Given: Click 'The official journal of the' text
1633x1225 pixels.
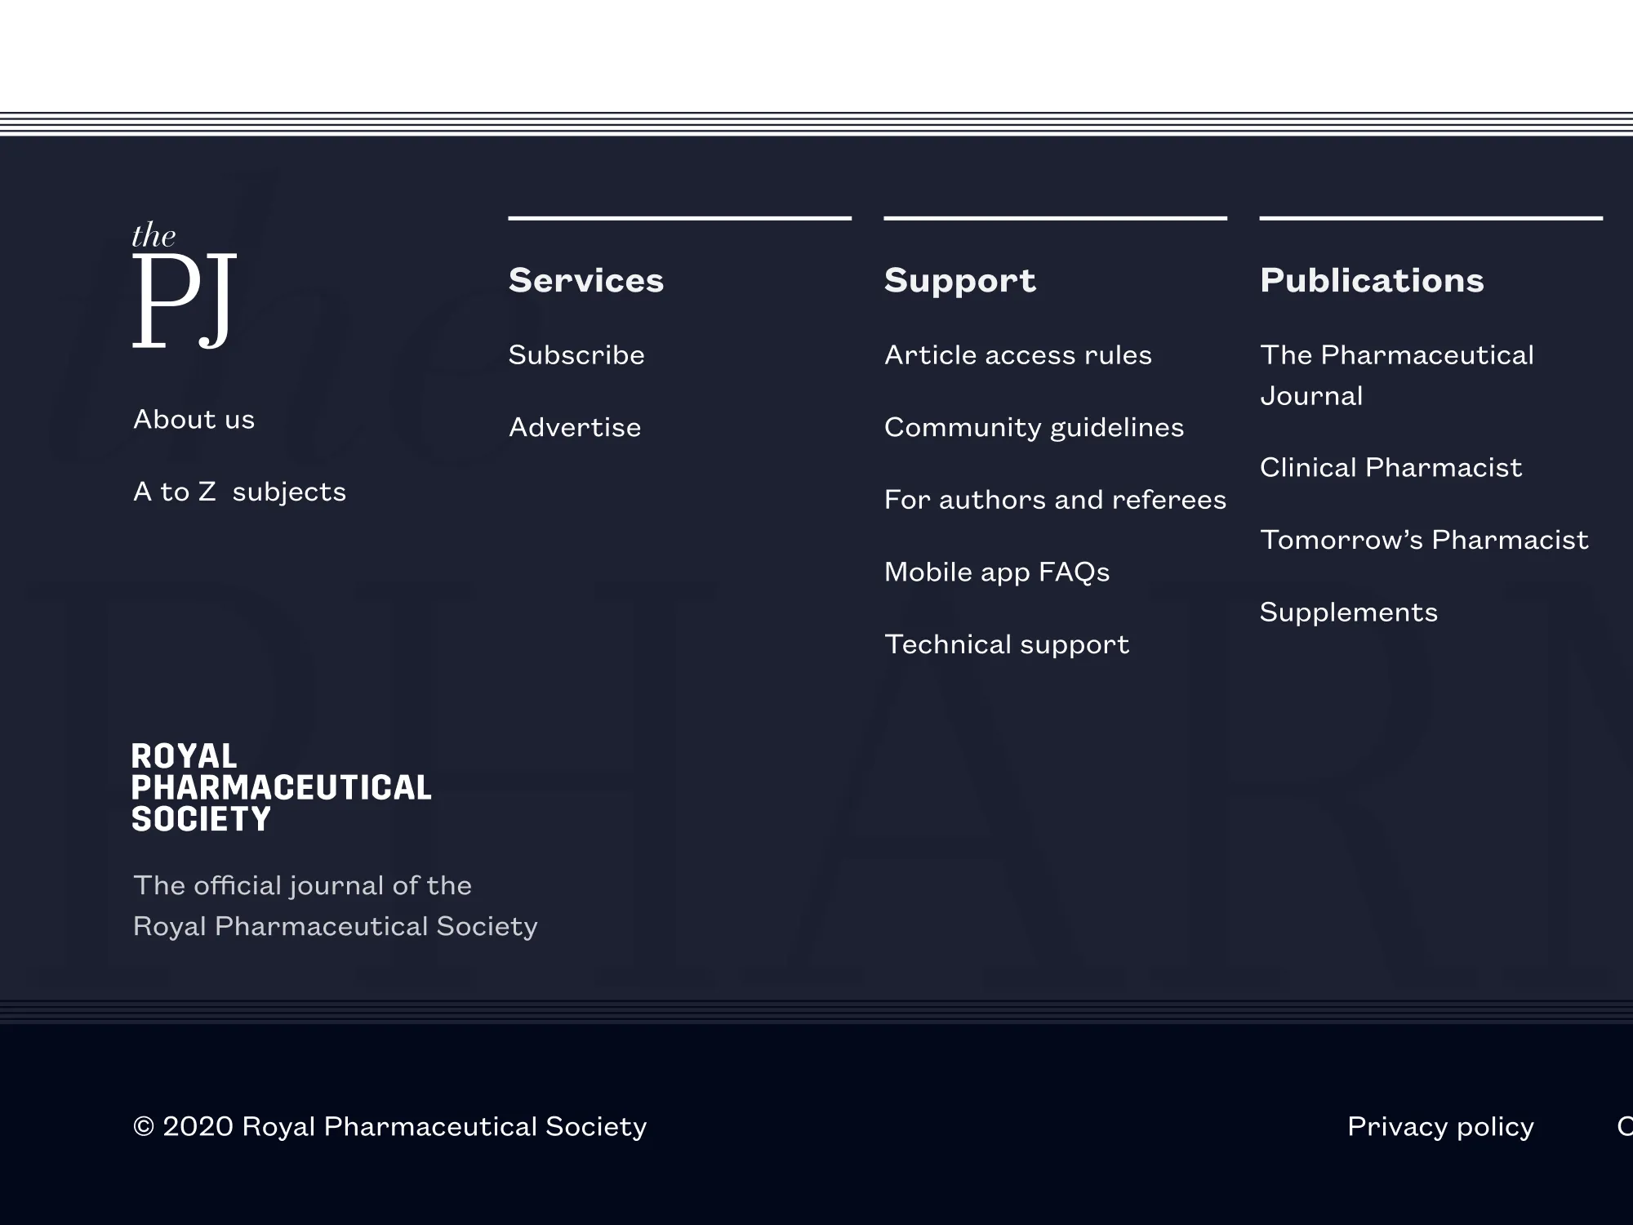Looking at the screenshot, I should pos(302,886).
